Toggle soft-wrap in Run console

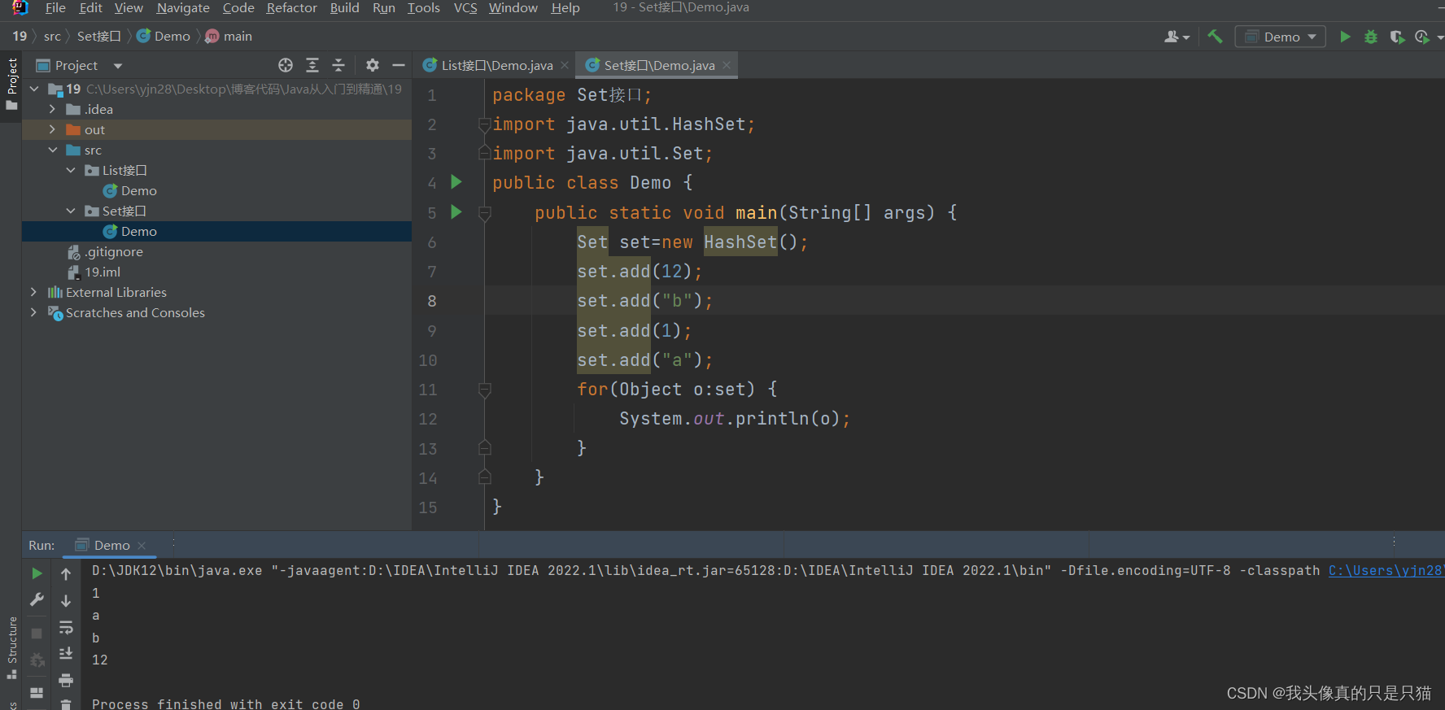pos(66,627)
